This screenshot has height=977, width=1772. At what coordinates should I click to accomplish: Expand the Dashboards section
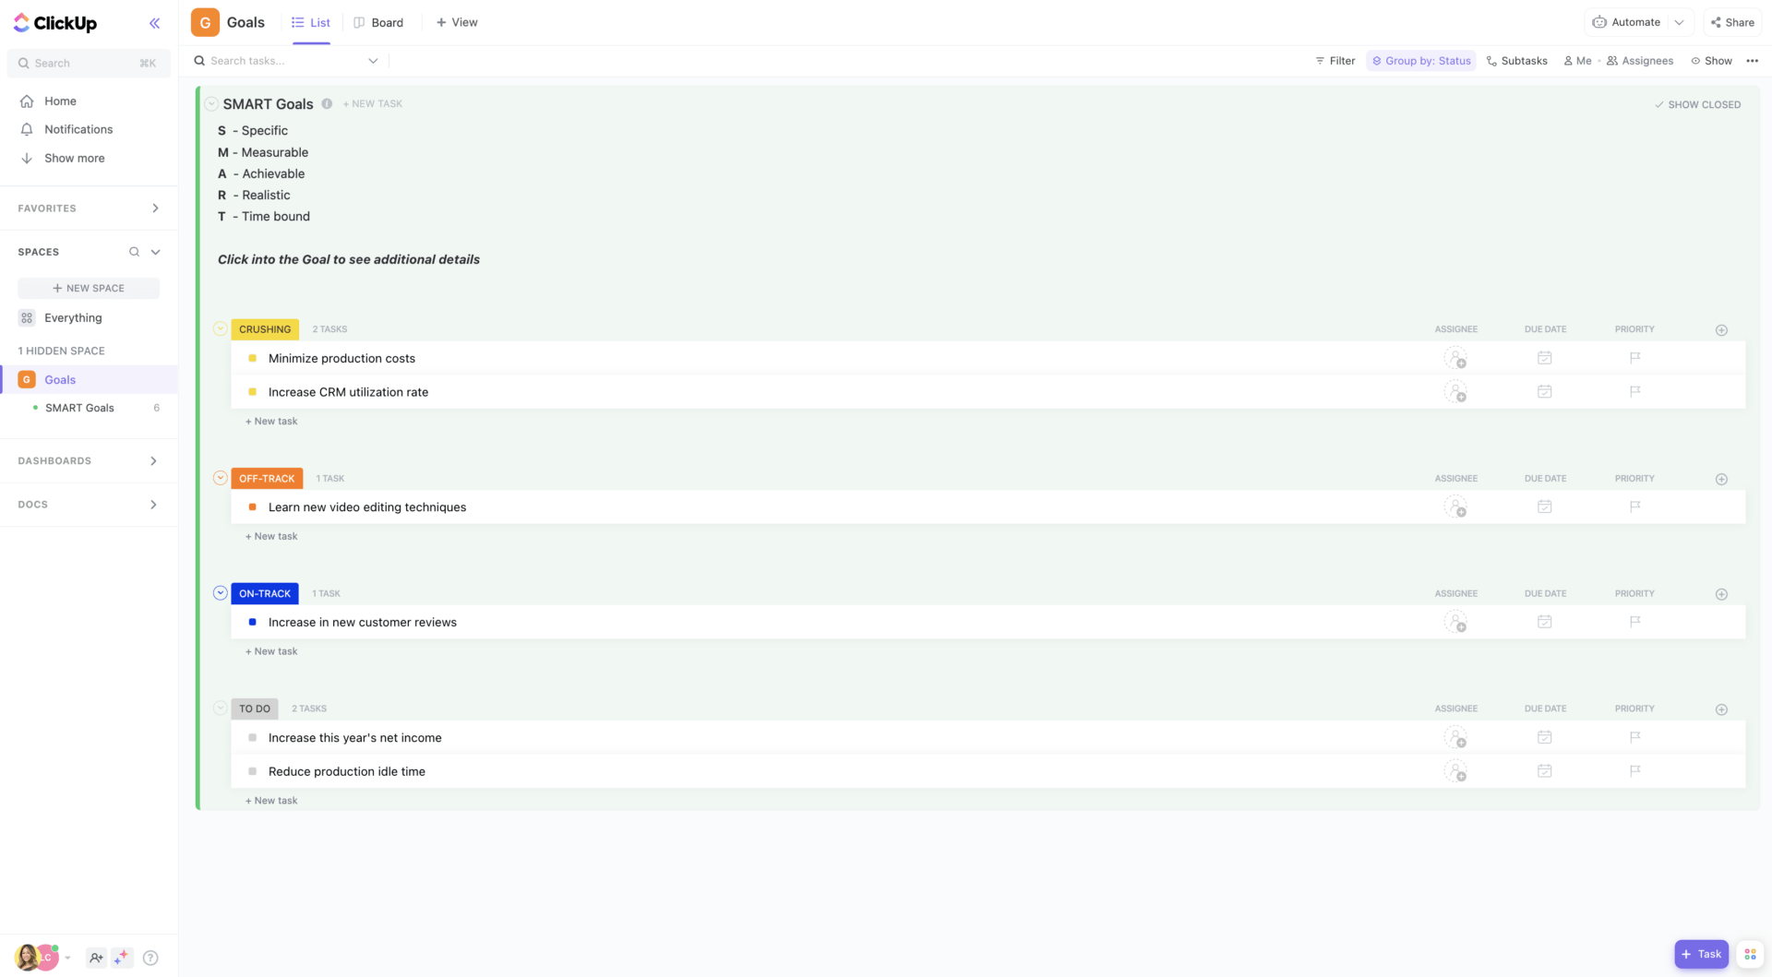[153, 460]
